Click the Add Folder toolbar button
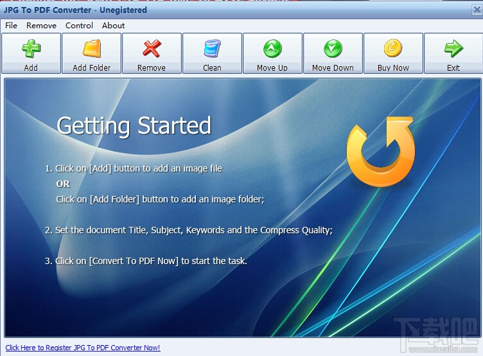 (91, 53)
